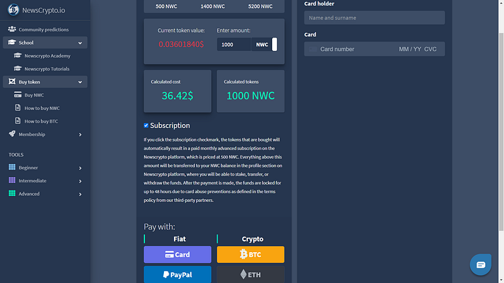Screen dimensions: 504x283
Task: Click the Advanced grid icon
Action: tap(12, 194)
